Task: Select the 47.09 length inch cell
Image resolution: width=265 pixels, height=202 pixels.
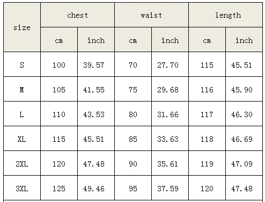Action: point(244,163)
